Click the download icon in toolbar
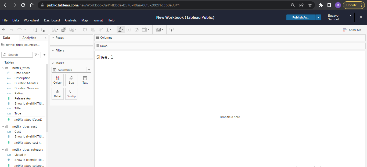 point(171,29)
